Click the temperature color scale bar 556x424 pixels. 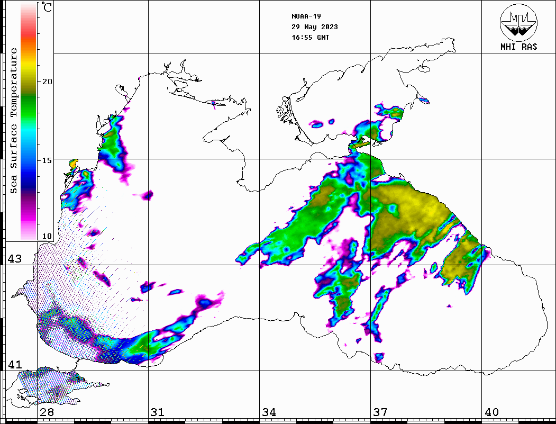coord(29,121)
